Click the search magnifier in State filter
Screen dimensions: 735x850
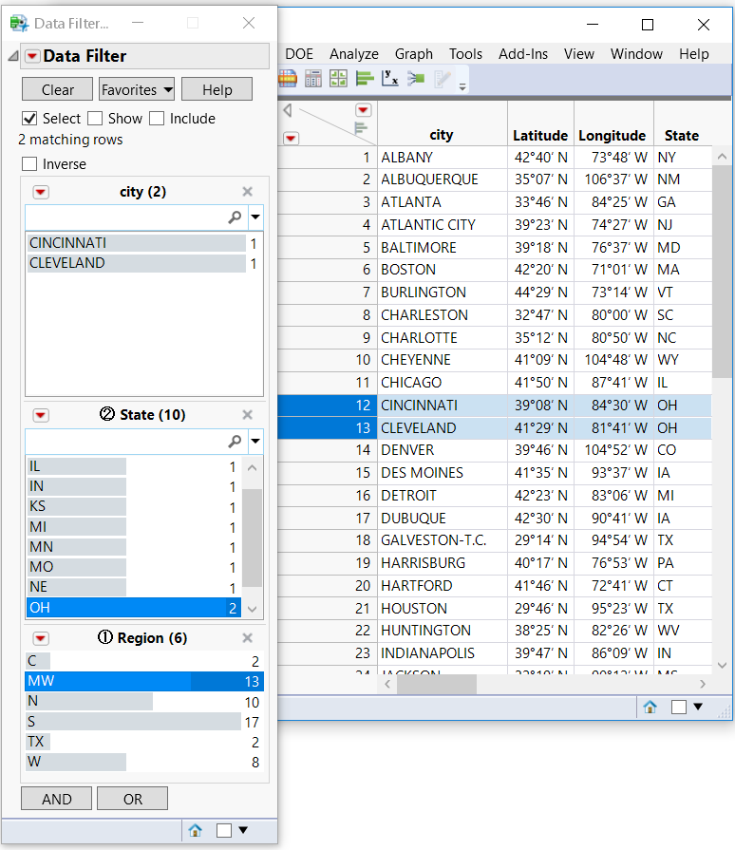[235, 442]
